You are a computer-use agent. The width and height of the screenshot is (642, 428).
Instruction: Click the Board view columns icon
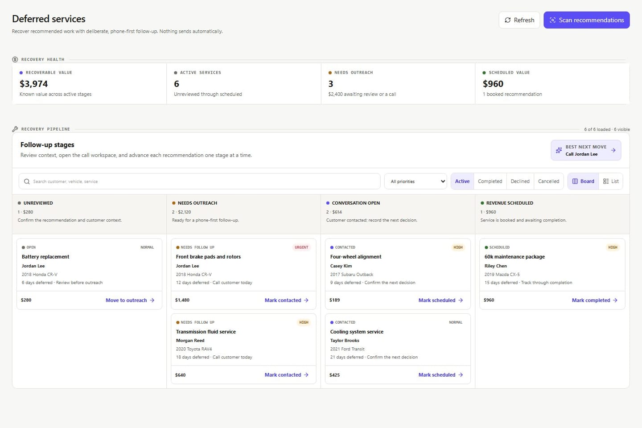[575, 181]
